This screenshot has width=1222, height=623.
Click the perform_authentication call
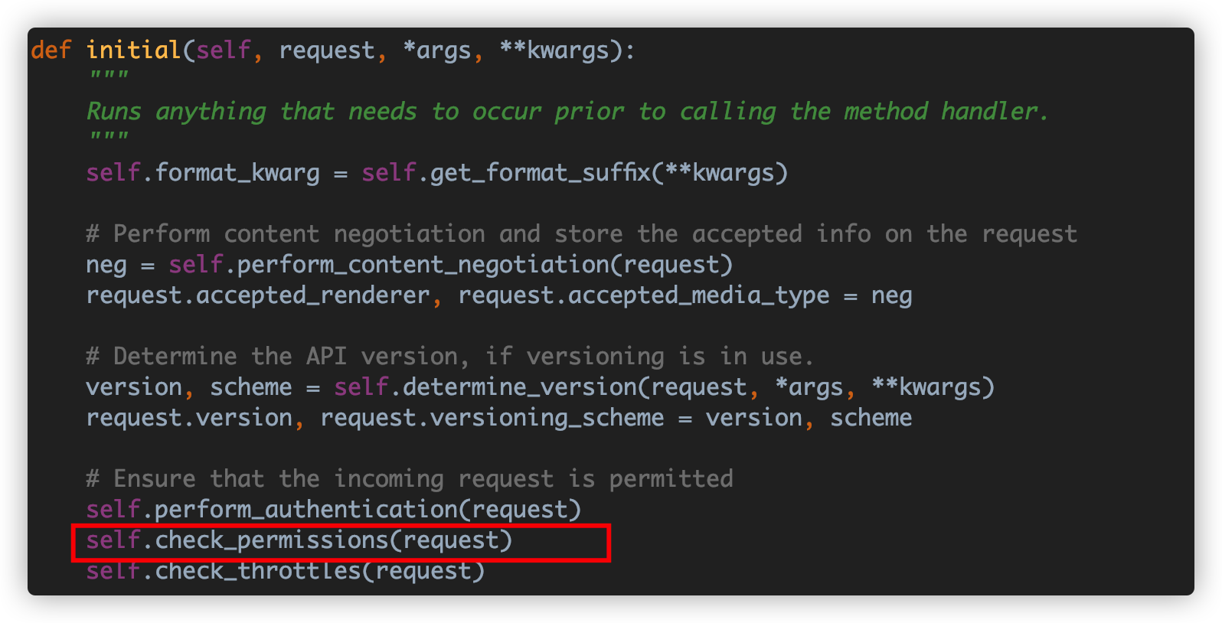334,510
